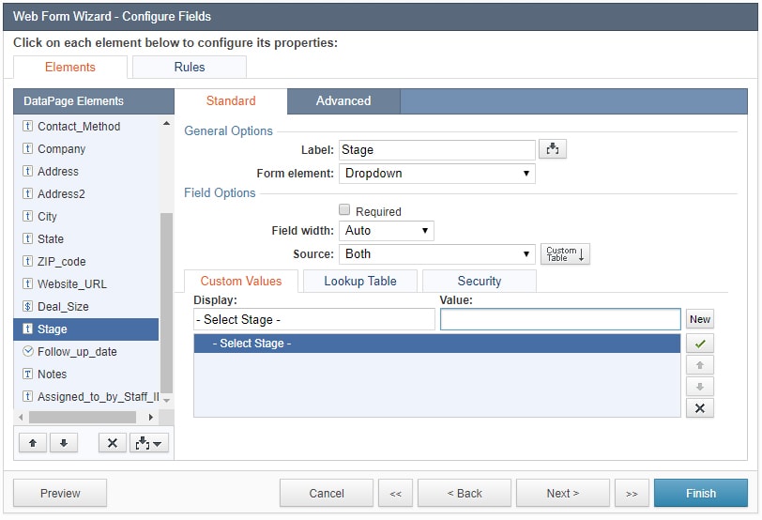
Task: Move selected DataPage element down
Action: click(x=63, y=443)
